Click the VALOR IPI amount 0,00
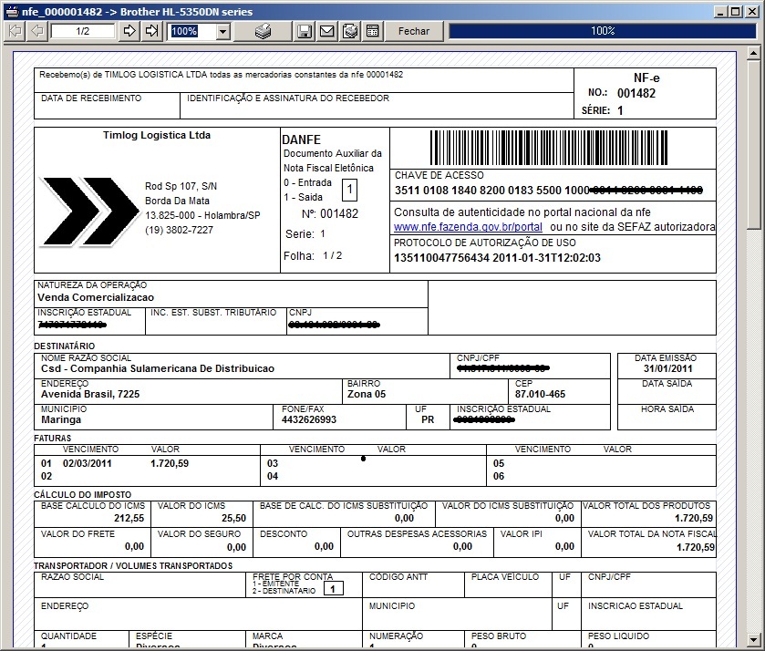 coord(564,546)
